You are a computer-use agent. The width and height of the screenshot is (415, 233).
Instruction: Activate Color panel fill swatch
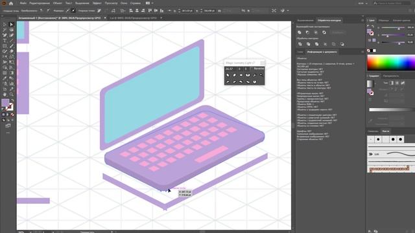369,31
